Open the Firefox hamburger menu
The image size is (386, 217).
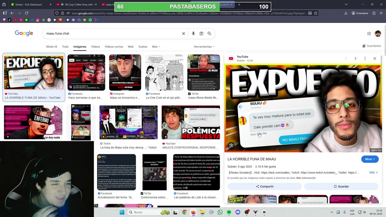coord(381,13)
